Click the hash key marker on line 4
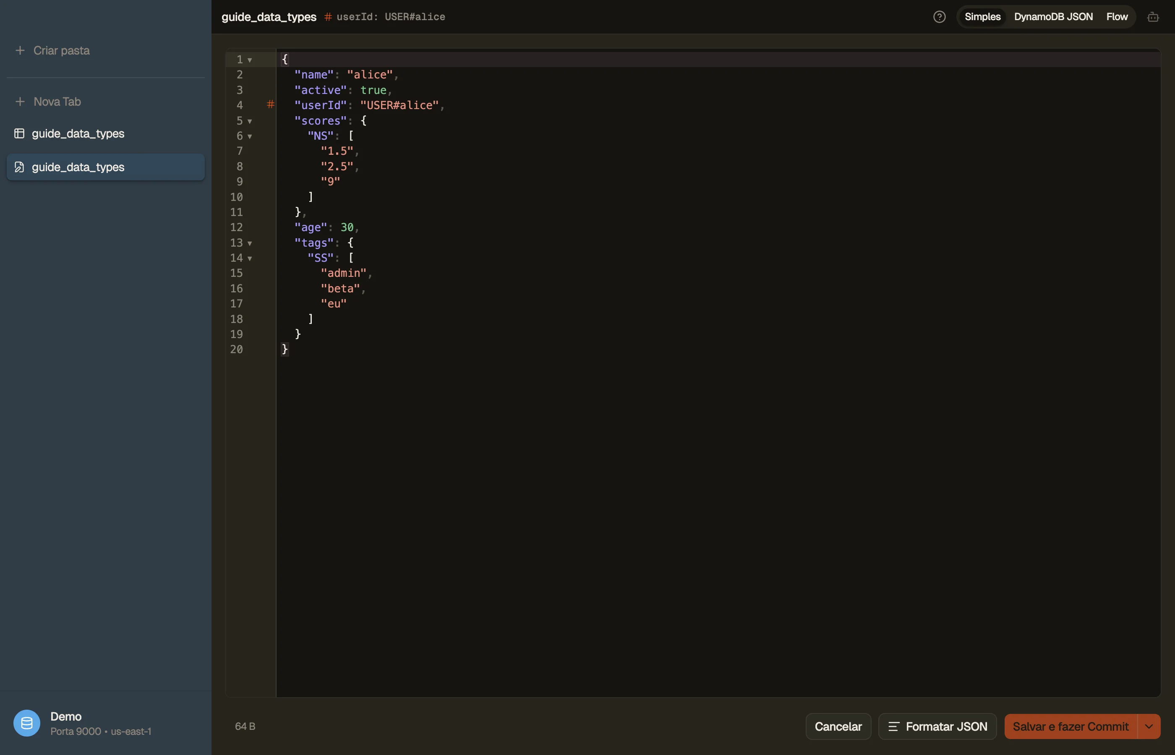 (x=270, y=104)
